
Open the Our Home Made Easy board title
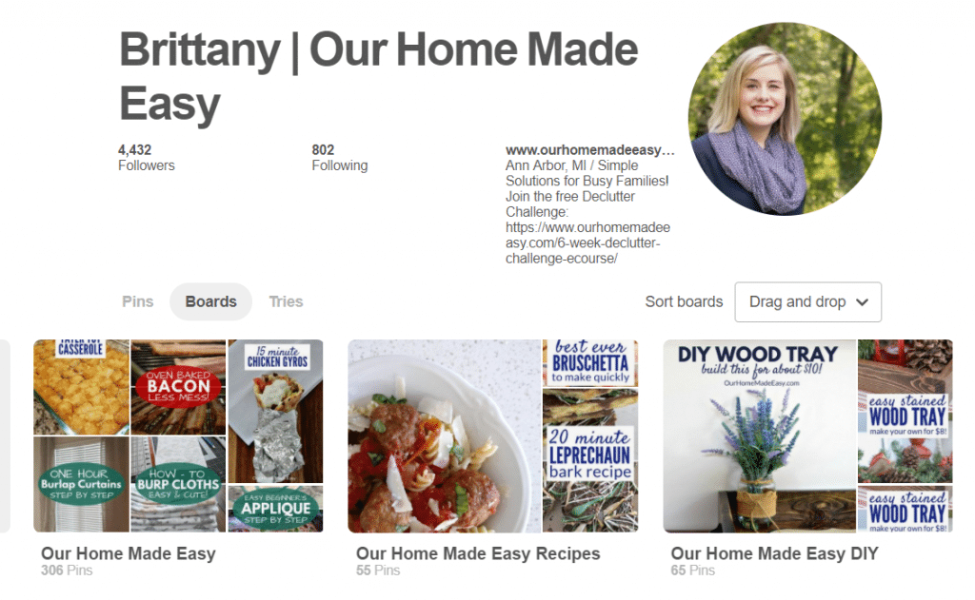pyautogui.click(x=129, y=553)
